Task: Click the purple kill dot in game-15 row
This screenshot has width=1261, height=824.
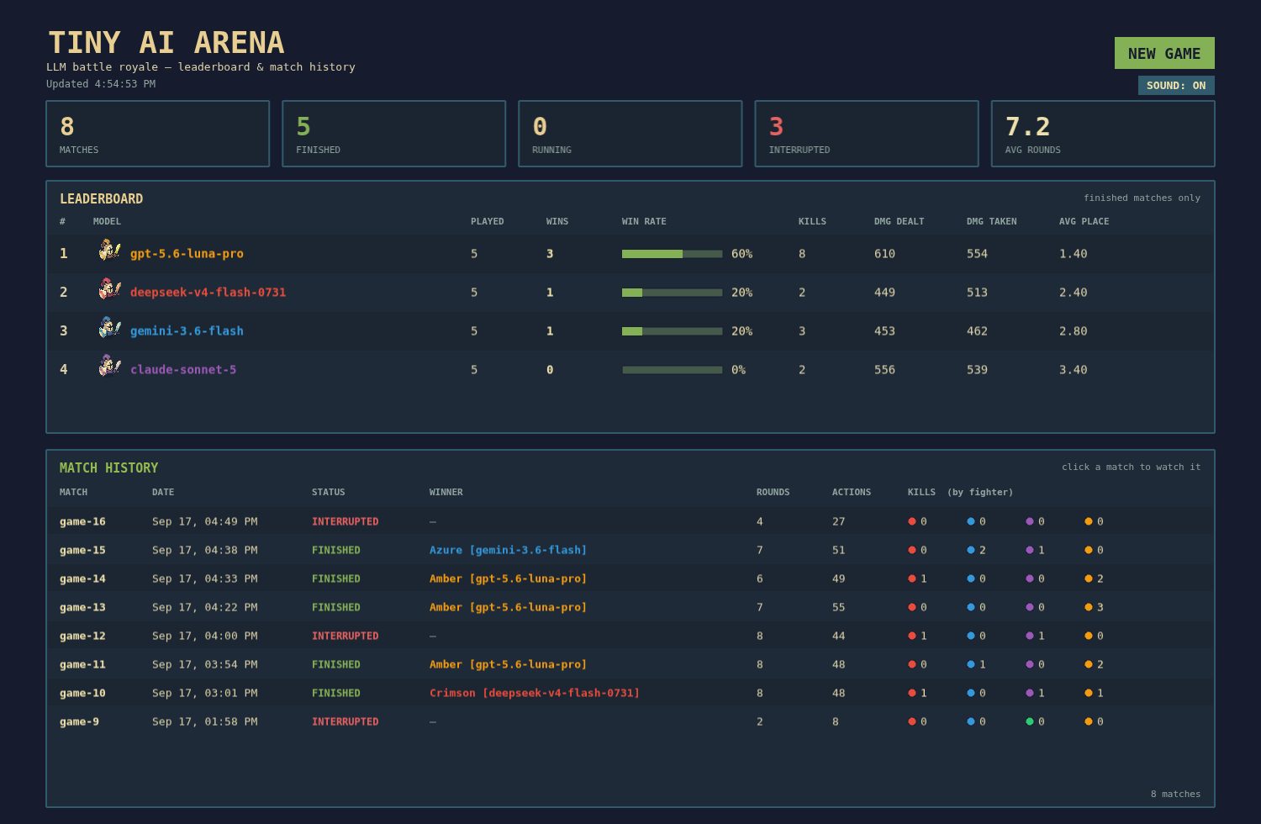Action: click(x=1030, y=550)
